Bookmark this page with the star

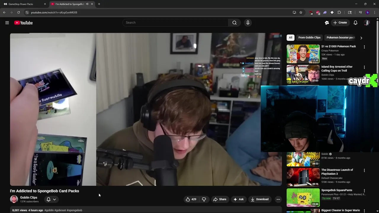[x=301, y=12]
